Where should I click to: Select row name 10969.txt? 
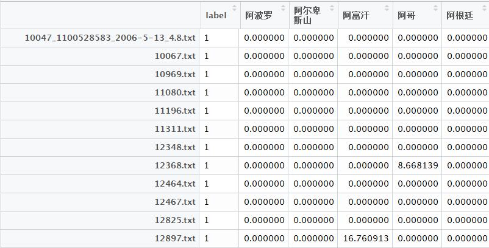175,75
